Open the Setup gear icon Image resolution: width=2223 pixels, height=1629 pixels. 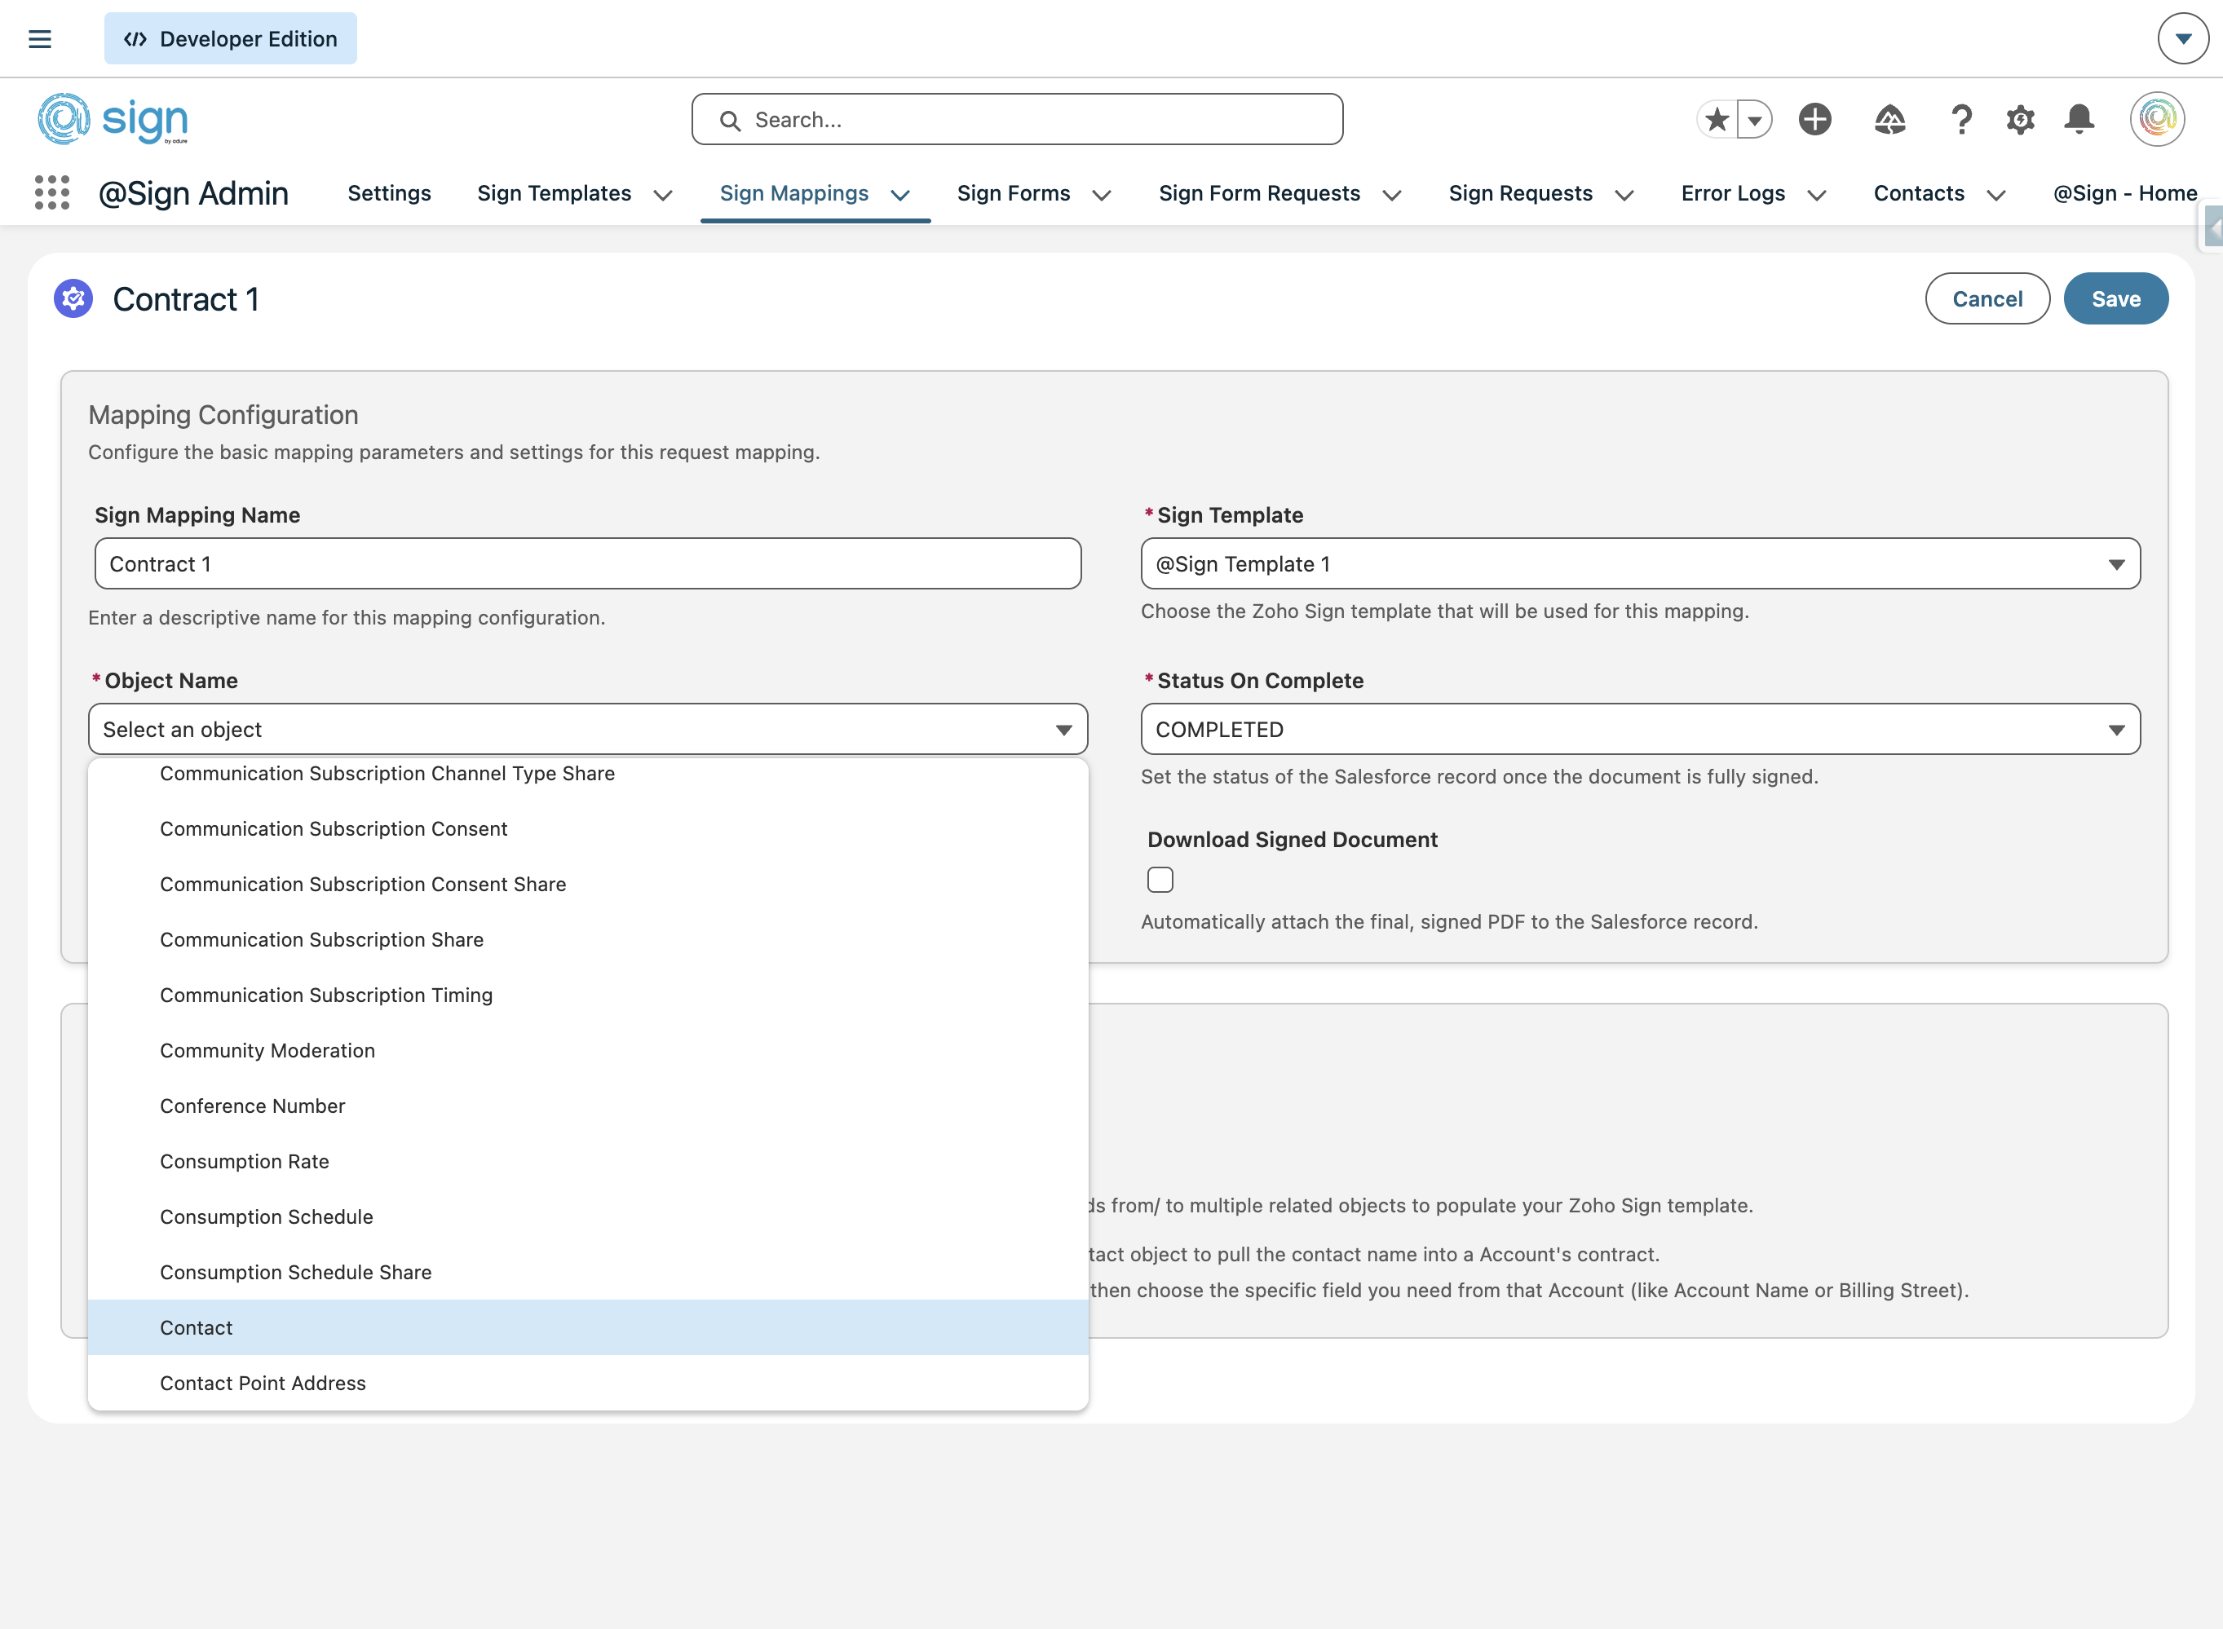(2020, 119)
